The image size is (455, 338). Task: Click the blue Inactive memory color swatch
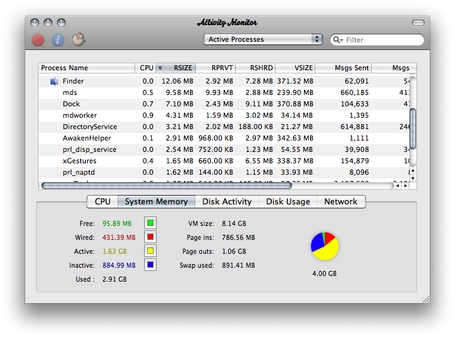click(150, 265)
